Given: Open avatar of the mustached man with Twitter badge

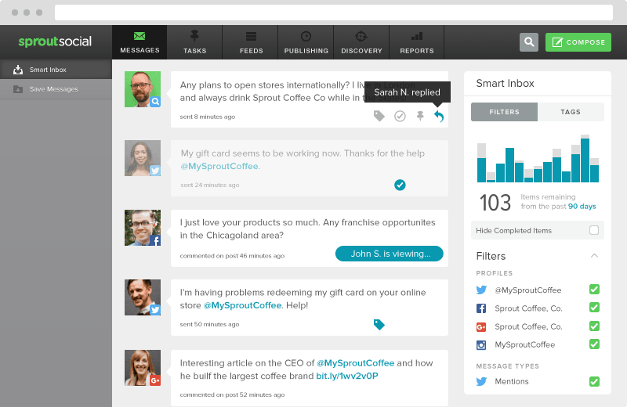Looking at the screenshot, I should click(x=143, y=297).
